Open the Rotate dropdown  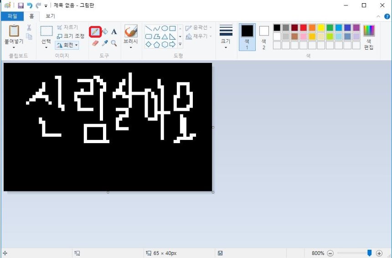click(67, 45)
